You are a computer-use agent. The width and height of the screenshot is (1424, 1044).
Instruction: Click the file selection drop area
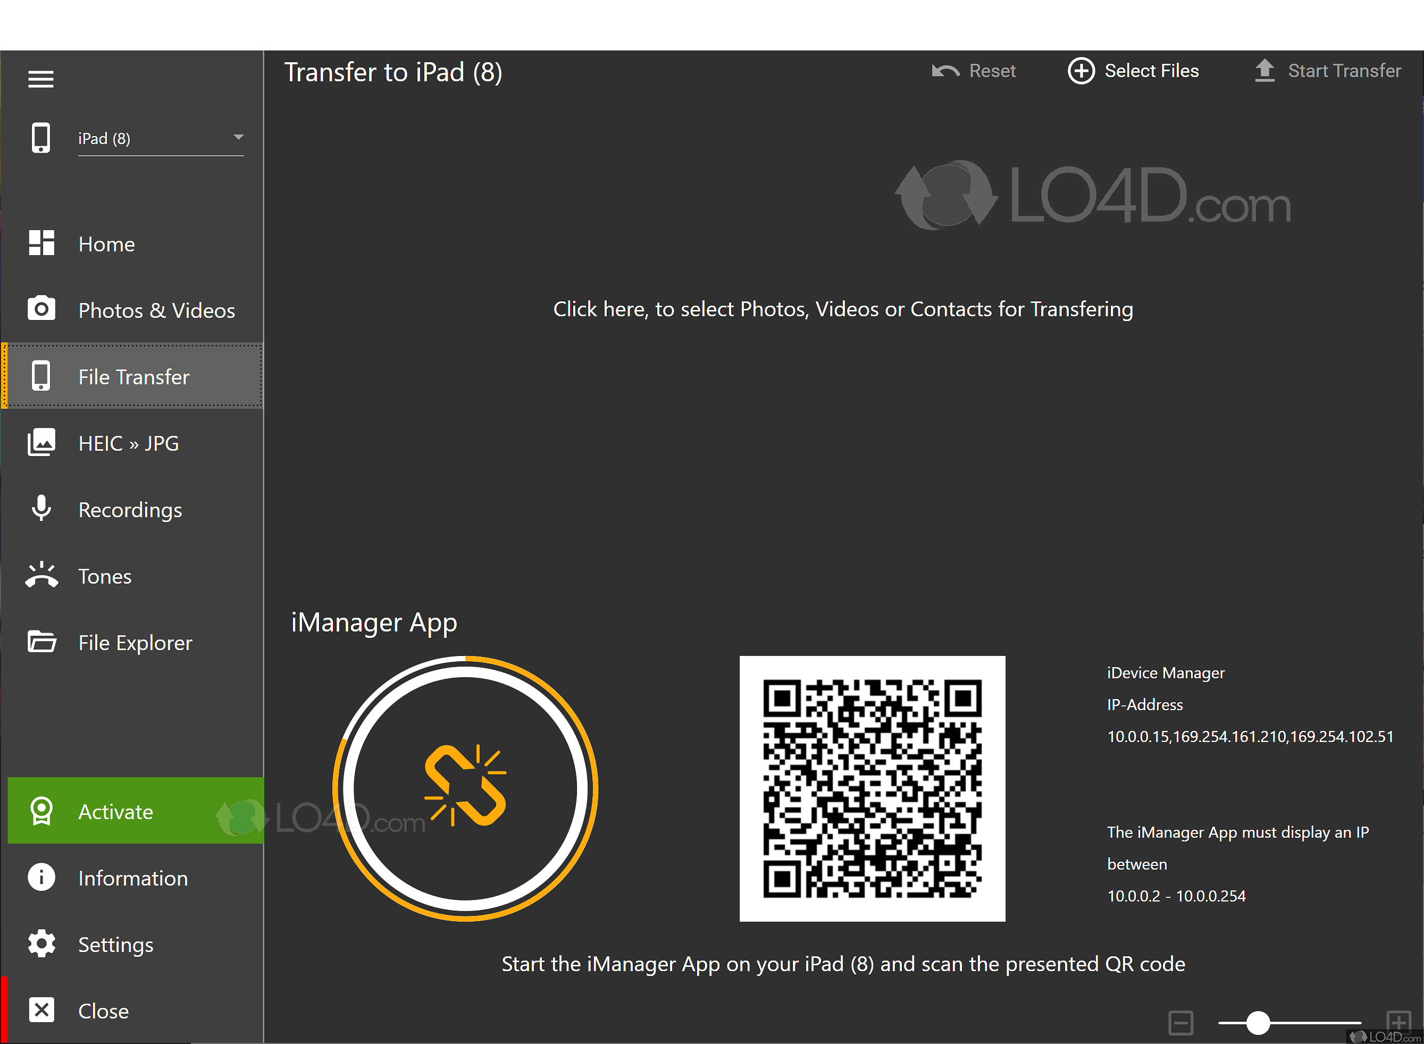click(x=843, y=309)
